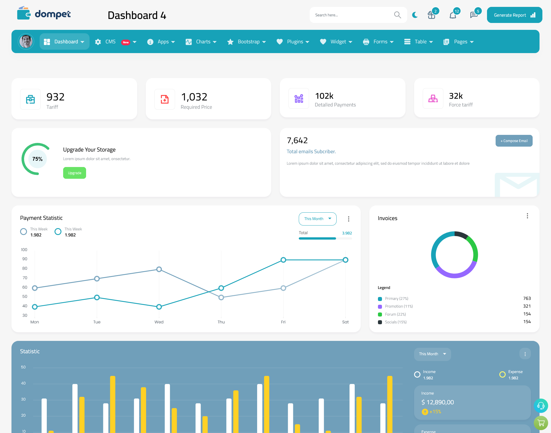Click the gift/offers icon in navbar

(x=431, y=15)
